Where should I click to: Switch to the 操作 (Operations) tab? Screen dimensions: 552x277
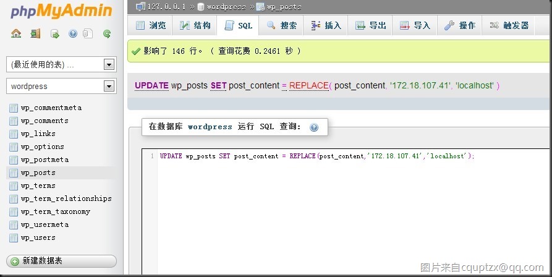pos(459,25)
